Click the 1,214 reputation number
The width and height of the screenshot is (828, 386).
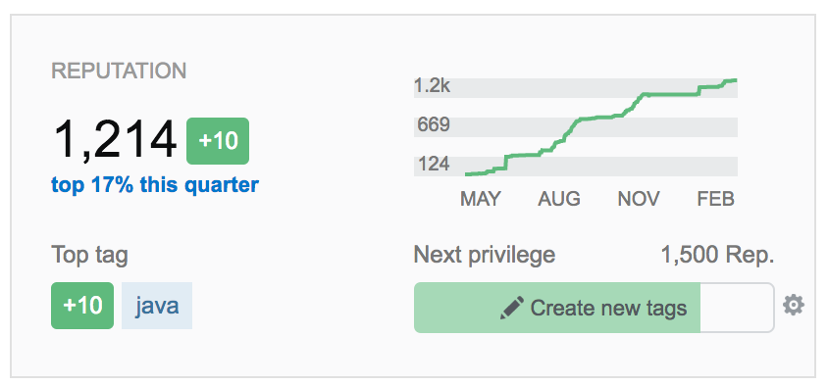115,140
